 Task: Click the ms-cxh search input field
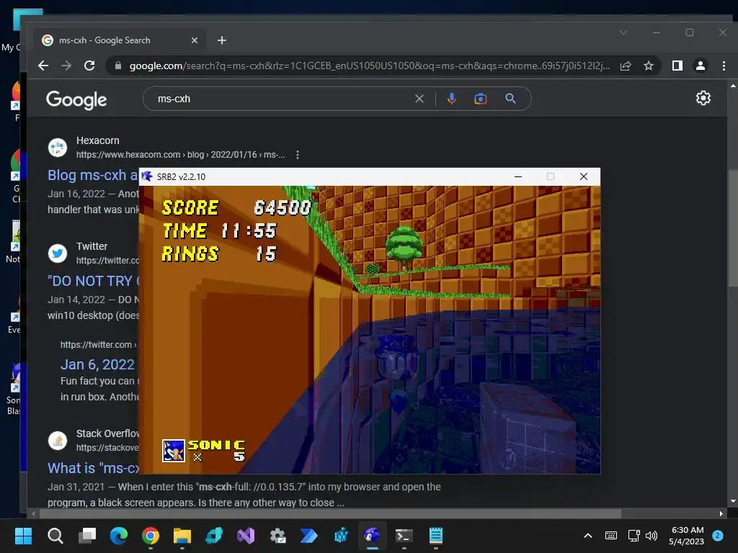(283, 99)
